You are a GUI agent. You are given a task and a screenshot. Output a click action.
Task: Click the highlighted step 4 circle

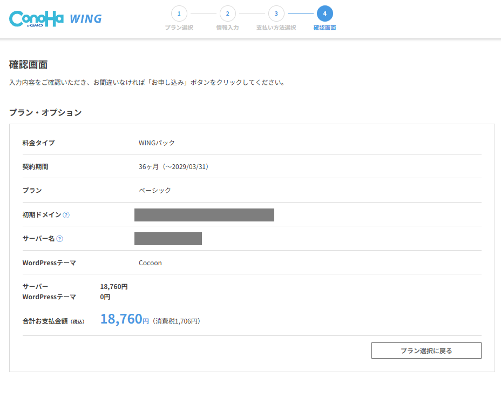pyautogui.click(x=324, y=14)
